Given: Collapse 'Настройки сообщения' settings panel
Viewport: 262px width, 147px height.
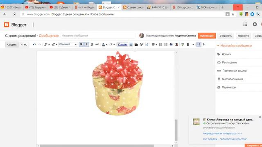Looking at the screenshot, I should click(x=235, y=45).
